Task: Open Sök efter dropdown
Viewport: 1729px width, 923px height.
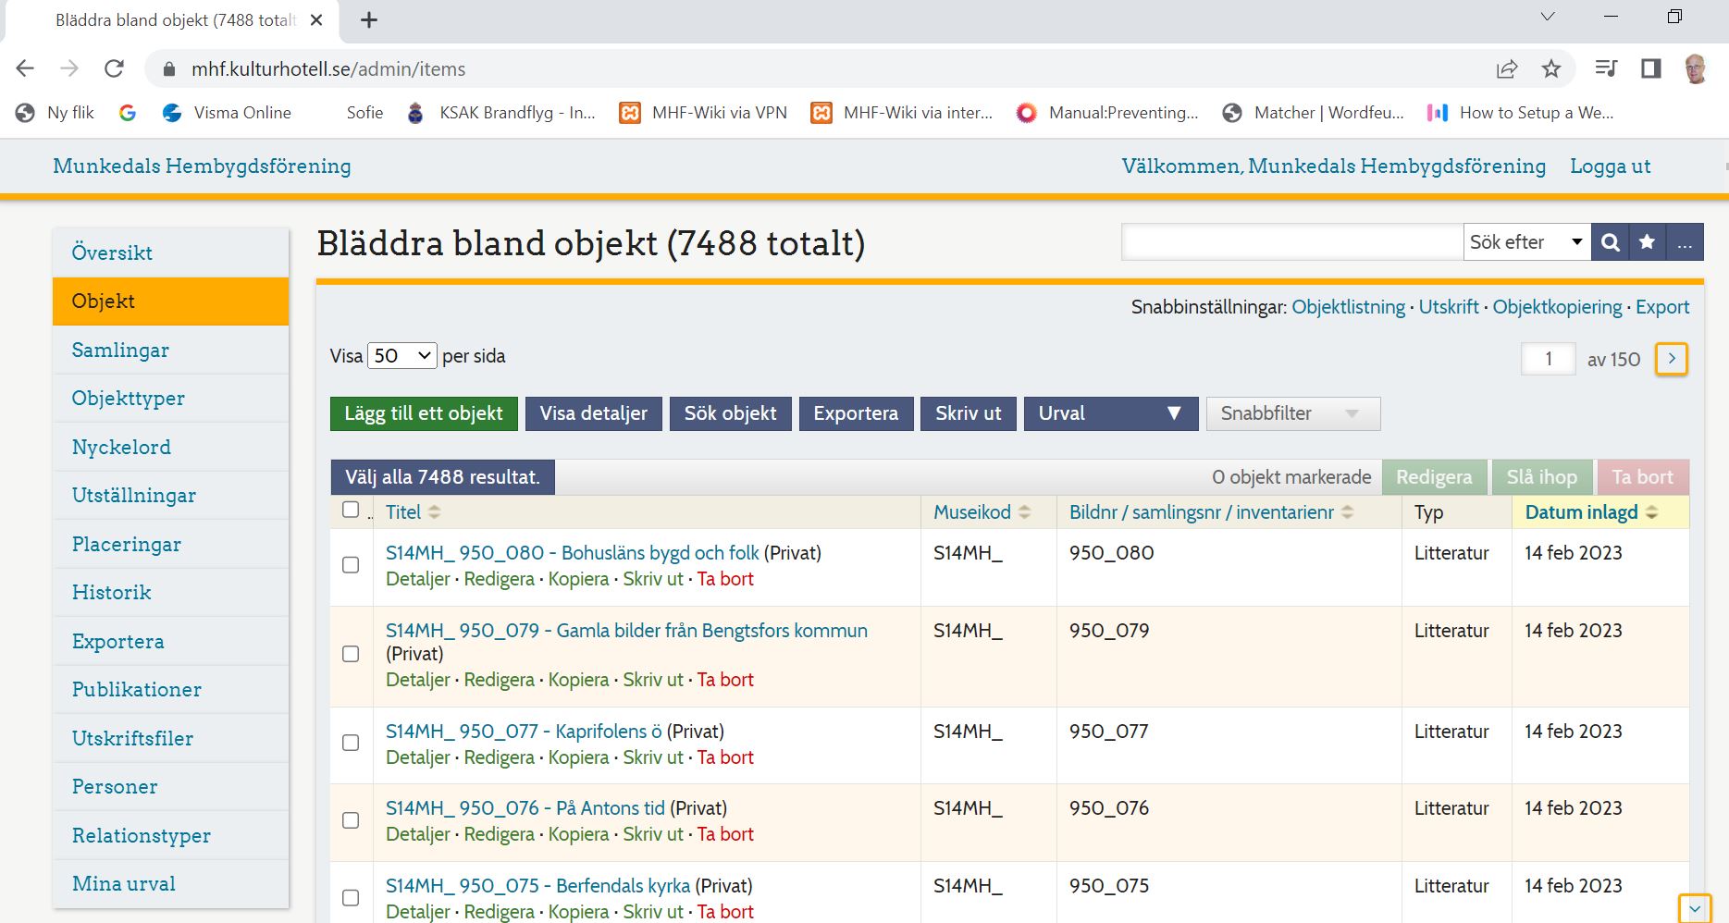Action: (1526, 242)
